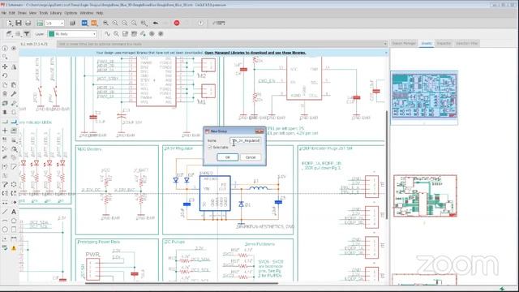Open the View menu
This screenshot has height=292, width=519.
coord(32,13)
